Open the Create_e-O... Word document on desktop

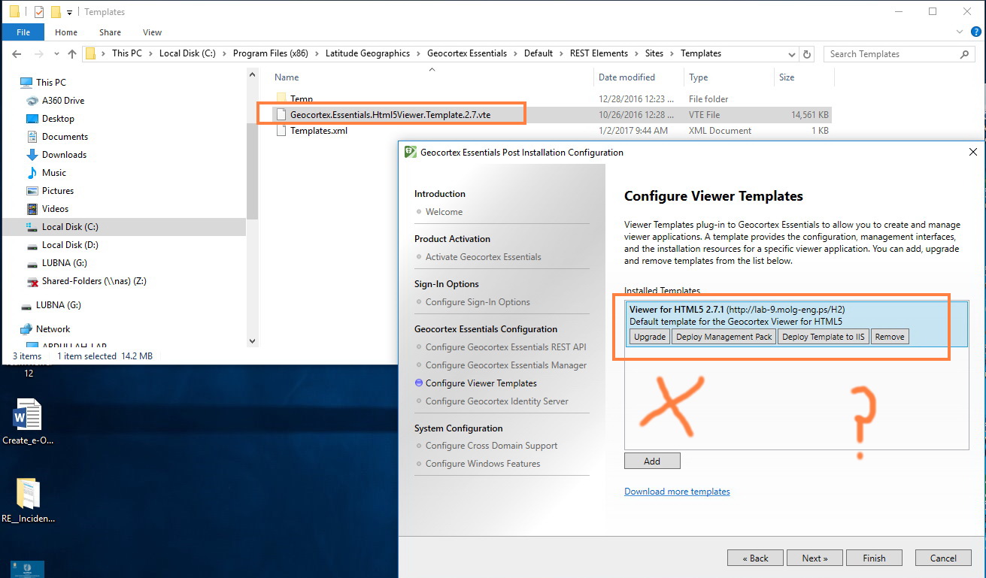coord(27,422)
